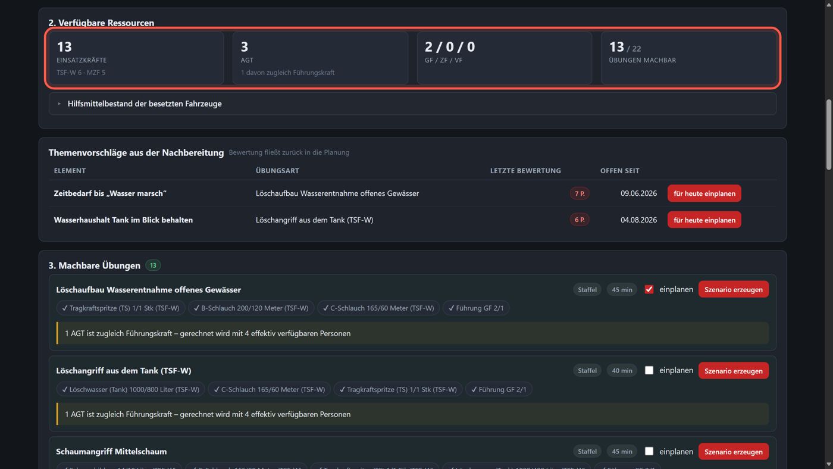Plan 'Zeitbedarf bis Wasser marsch' for today
The width and height of the screenshot is (833, 469).
coord(704,193)
